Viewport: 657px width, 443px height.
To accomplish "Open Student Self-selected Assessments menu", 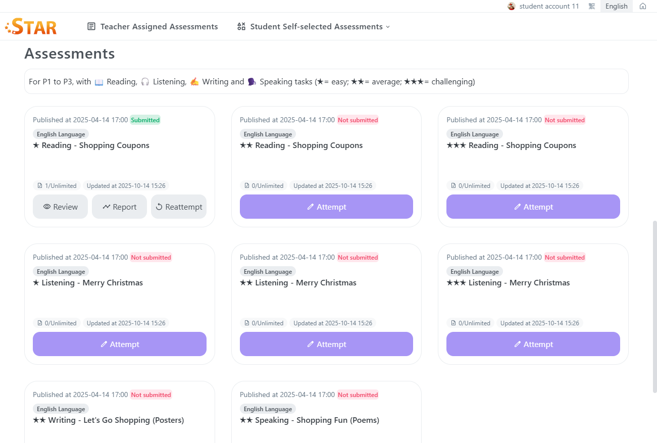I will (316, 26).
